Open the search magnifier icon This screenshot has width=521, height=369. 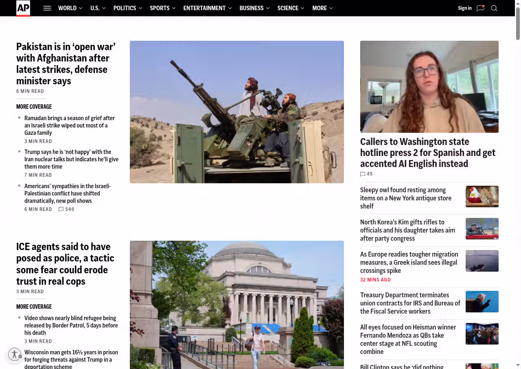click(x=494, y=8)
